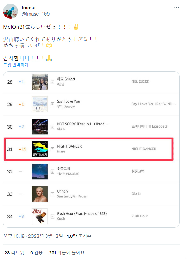Click the lyrics icon beside 해요 (2022)

[52, 82]
